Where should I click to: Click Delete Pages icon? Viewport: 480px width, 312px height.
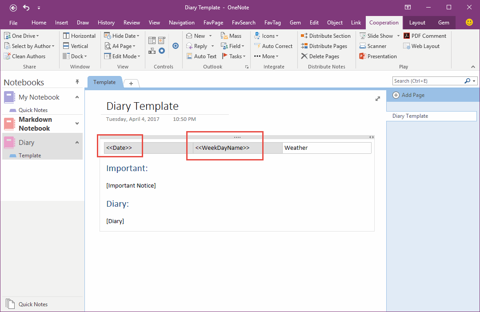coord(321,56)
